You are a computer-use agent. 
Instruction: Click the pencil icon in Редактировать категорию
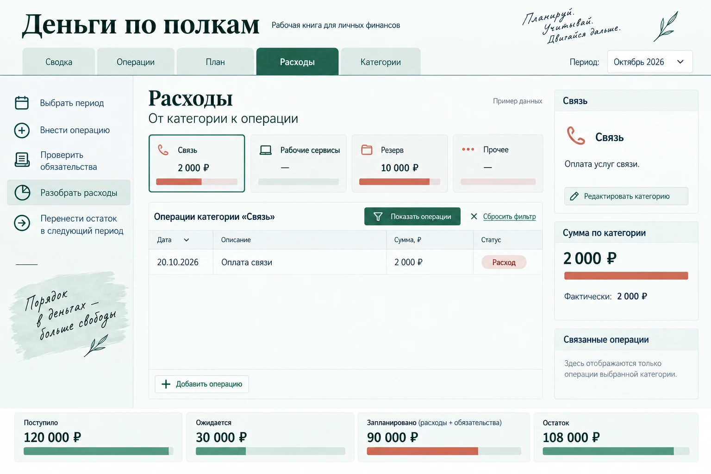point(574,196)
